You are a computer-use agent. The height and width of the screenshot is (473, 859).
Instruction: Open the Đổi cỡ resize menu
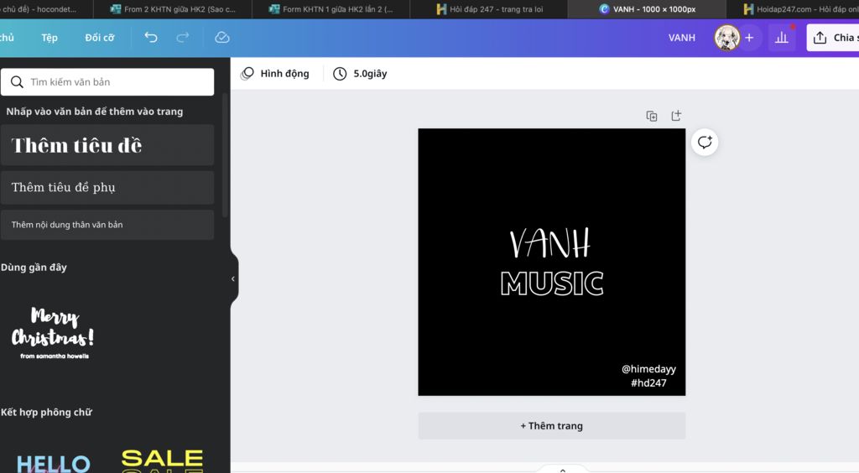tap(100, 38)
